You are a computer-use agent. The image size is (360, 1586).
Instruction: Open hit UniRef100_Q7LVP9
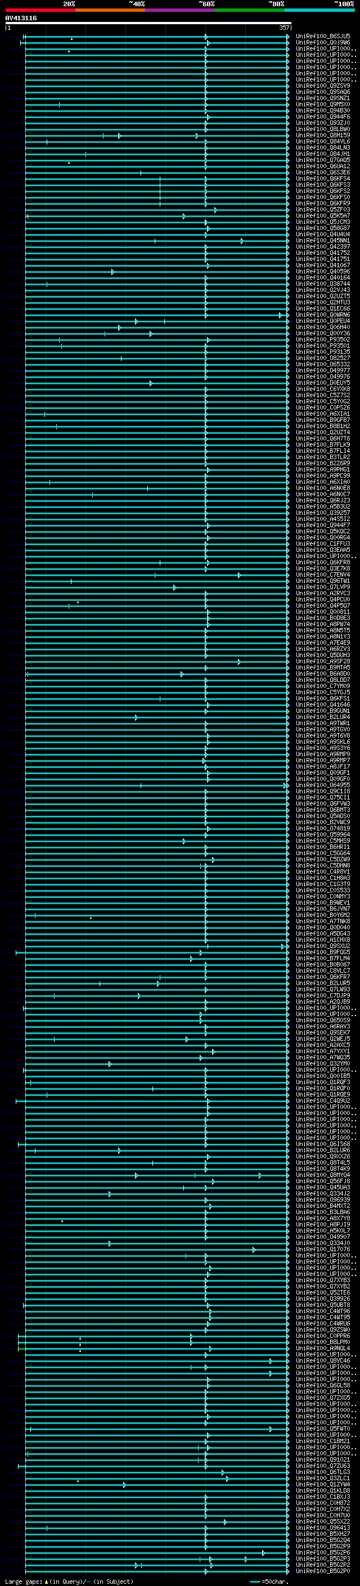(323, 587)
